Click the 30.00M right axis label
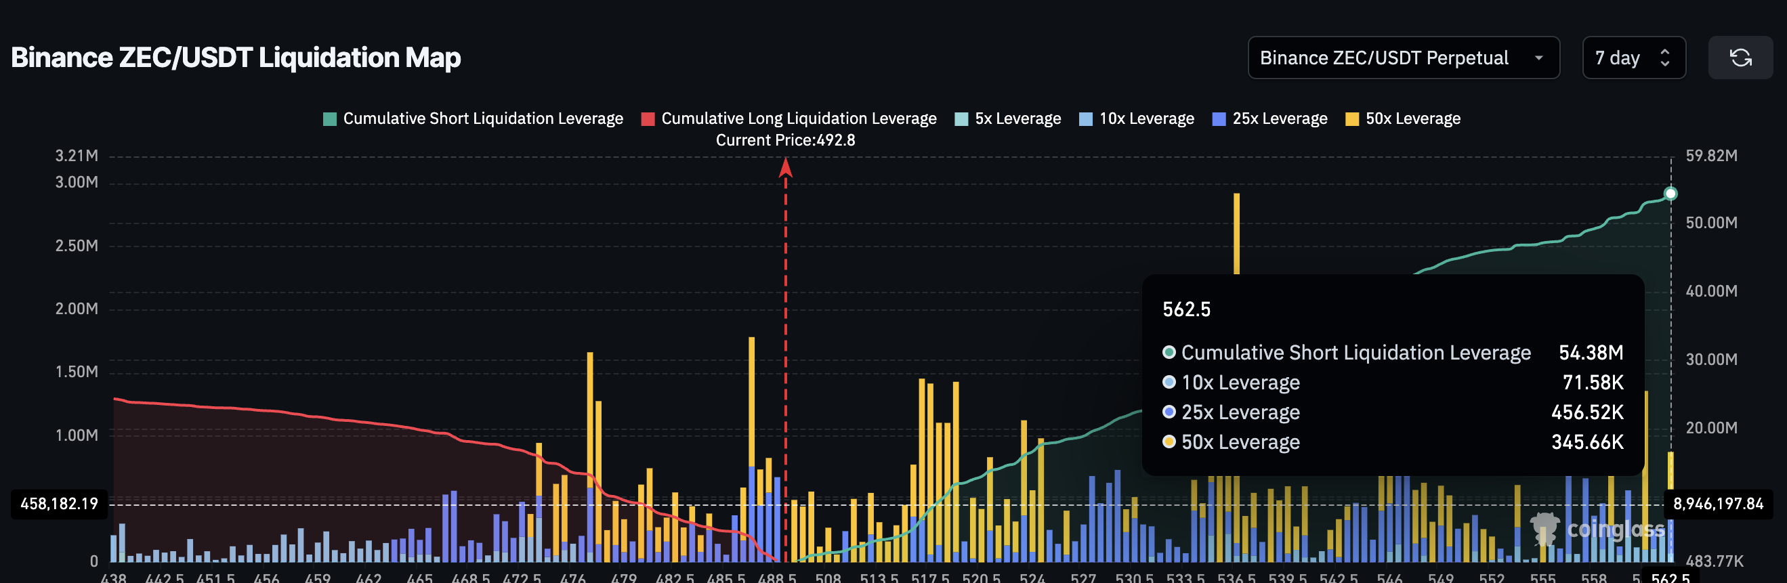1787x583 pixels. tap(1711, 360)
